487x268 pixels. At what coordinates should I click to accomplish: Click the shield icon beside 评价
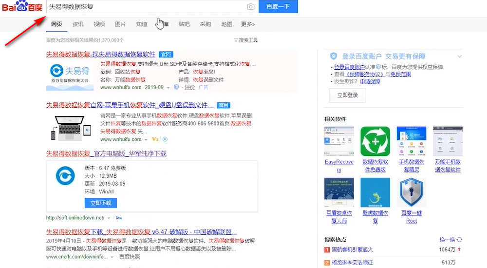[x=176, y=87]
